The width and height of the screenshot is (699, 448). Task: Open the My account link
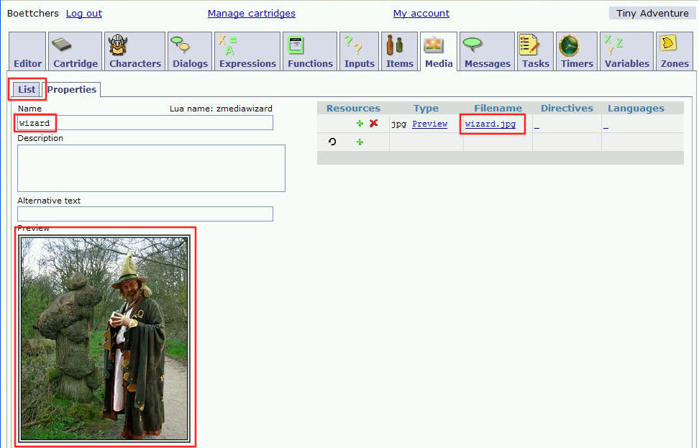[421, 14]
